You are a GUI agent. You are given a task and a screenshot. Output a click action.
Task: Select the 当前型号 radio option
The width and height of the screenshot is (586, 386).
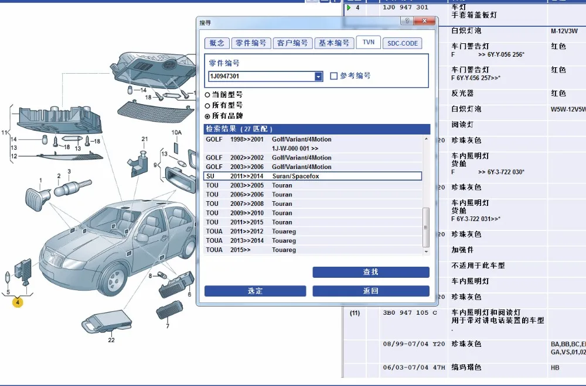207,95
